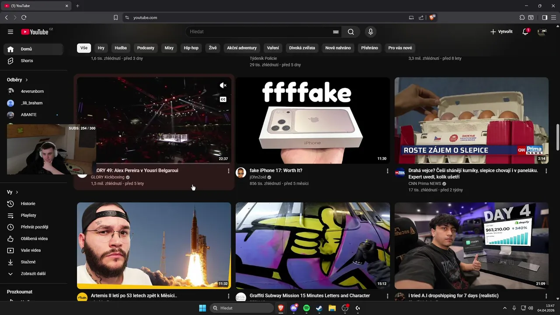This screenshot has width=560, height=315.
Task: Expand the Vy section chevron
Action: pos(17,192)
